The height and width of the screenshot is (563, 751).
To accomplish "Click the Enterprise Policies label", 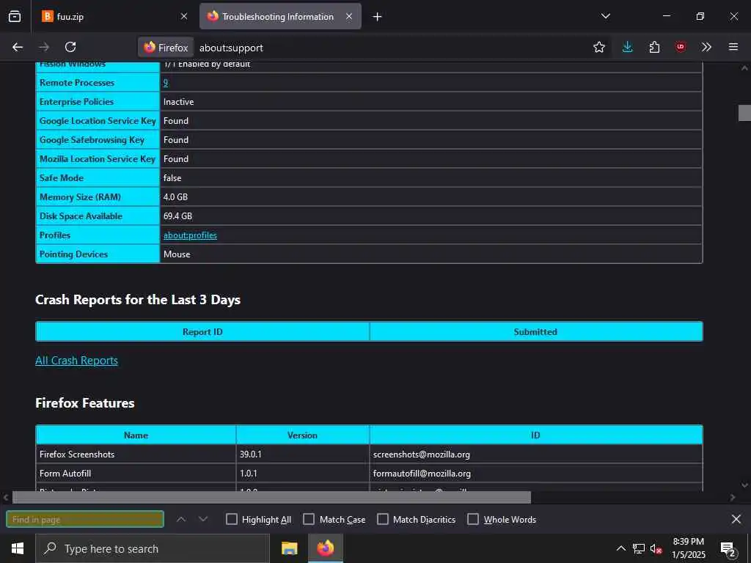I will click(76, 101).
